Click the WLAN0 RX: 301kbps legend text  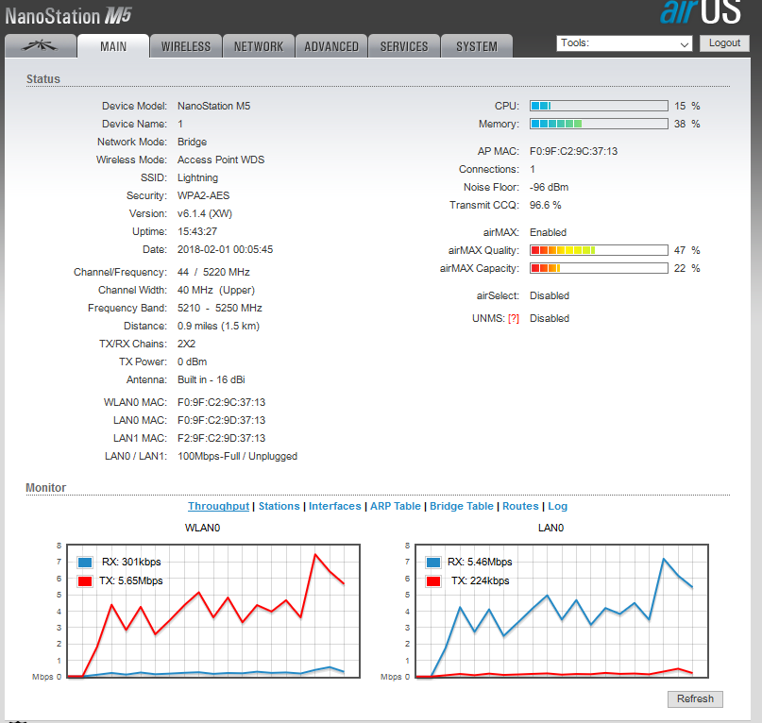[x=131, y=563]
